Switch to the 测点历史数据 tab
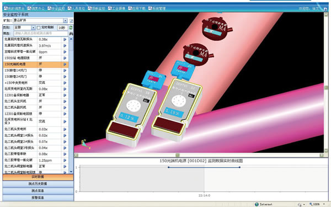Viewport: 331px width, 207px height. tap(38, 184)
